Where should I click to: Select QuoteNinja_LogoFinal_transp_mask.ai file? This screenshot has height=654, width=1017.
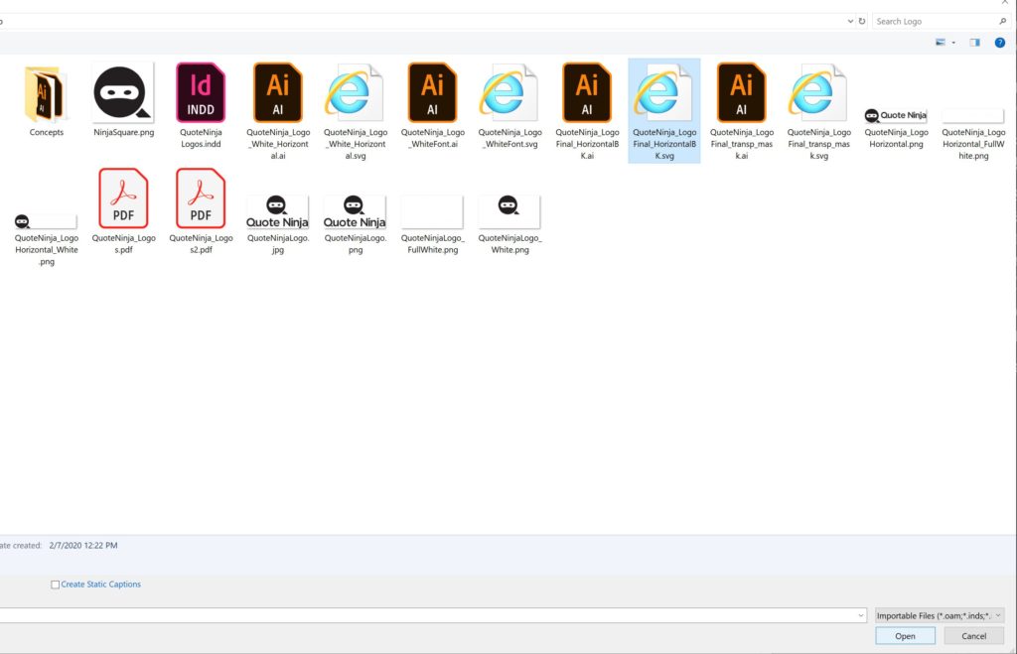pyautogui.click(x=741, y=111)
